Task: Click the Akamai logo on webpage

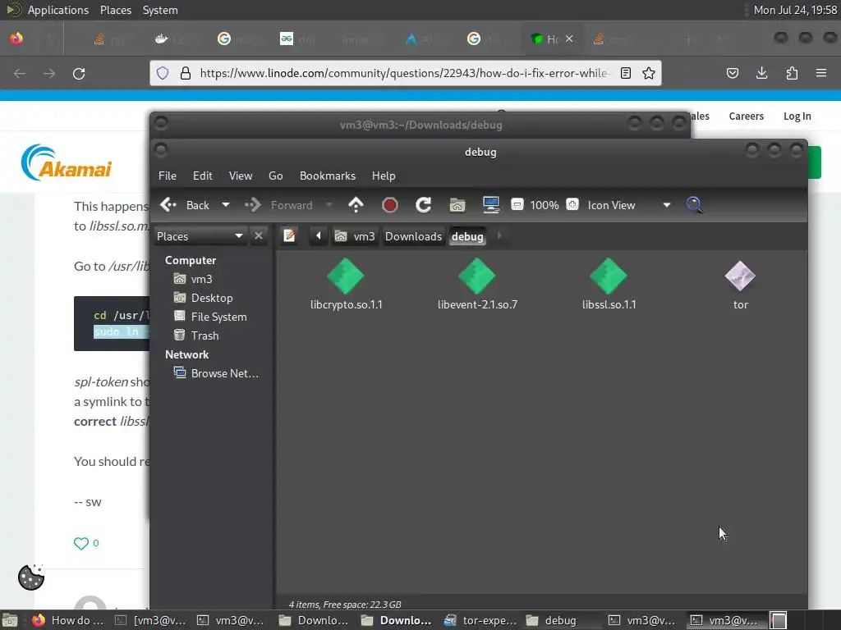Action: [x=66, y=162]
